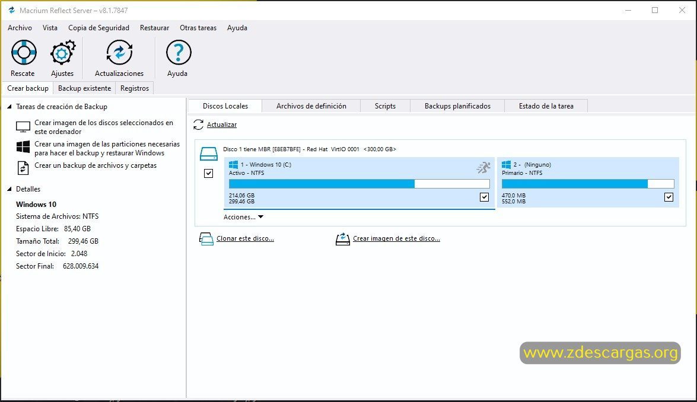Image resolution: width=697 pixels, height=402 pixels.
Task: Click Crear un backup de archivos y carpetas
Action: 96,165
